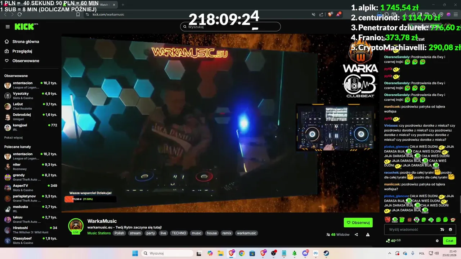
Task: Select the party tag
Action: pos(151,233)
